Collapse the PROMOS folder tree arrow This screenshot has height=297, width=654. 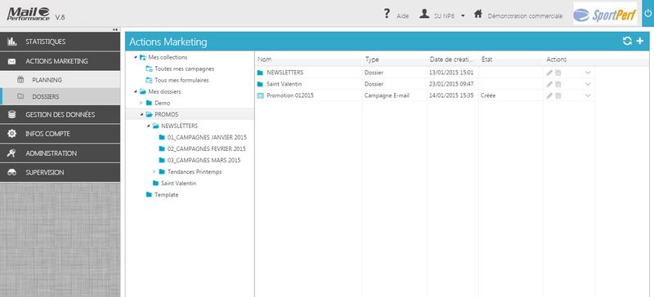[141, 114]
